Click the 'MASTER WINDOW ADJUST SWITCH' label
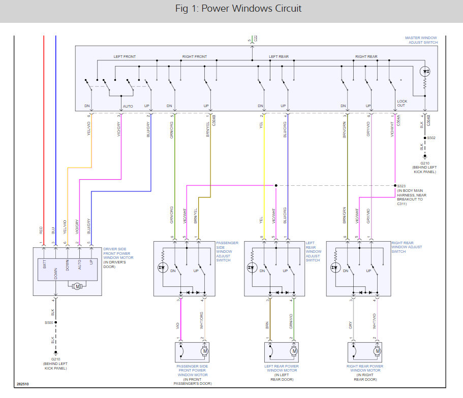The image size is (463, 398). (421, 40)
